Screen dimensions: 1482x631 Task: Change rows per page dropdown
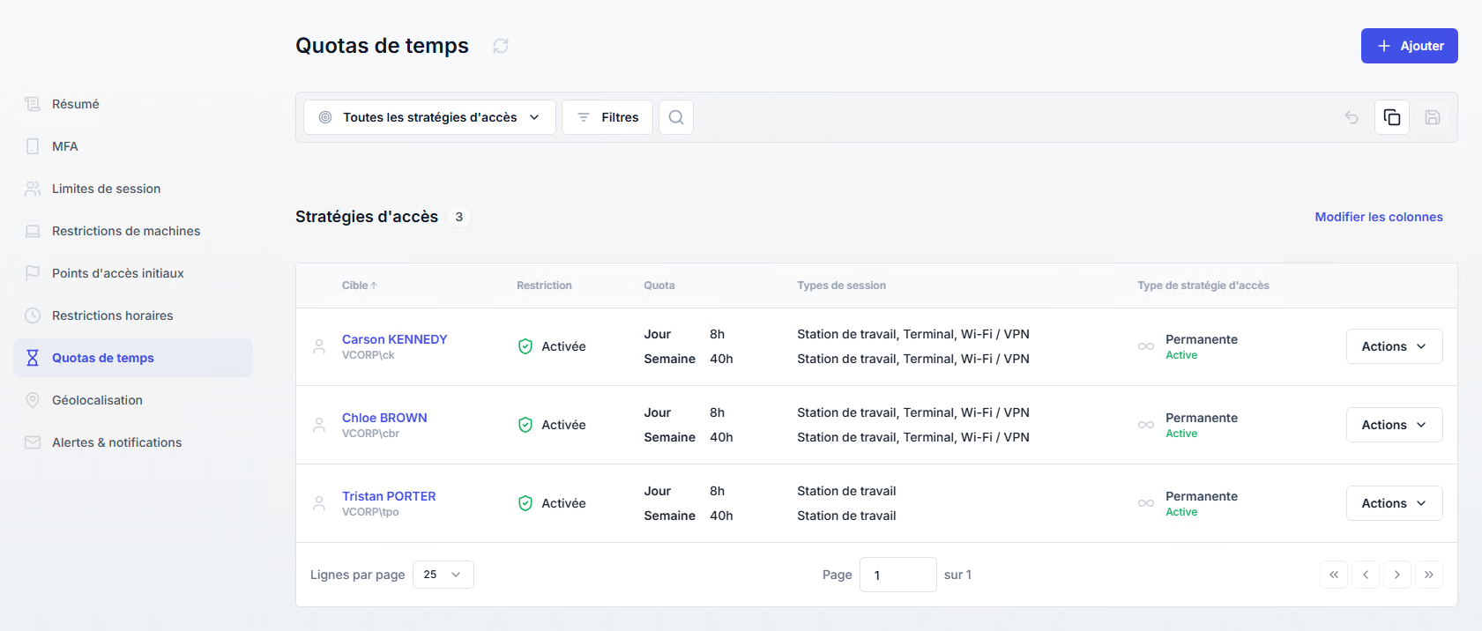click(443, 575)
